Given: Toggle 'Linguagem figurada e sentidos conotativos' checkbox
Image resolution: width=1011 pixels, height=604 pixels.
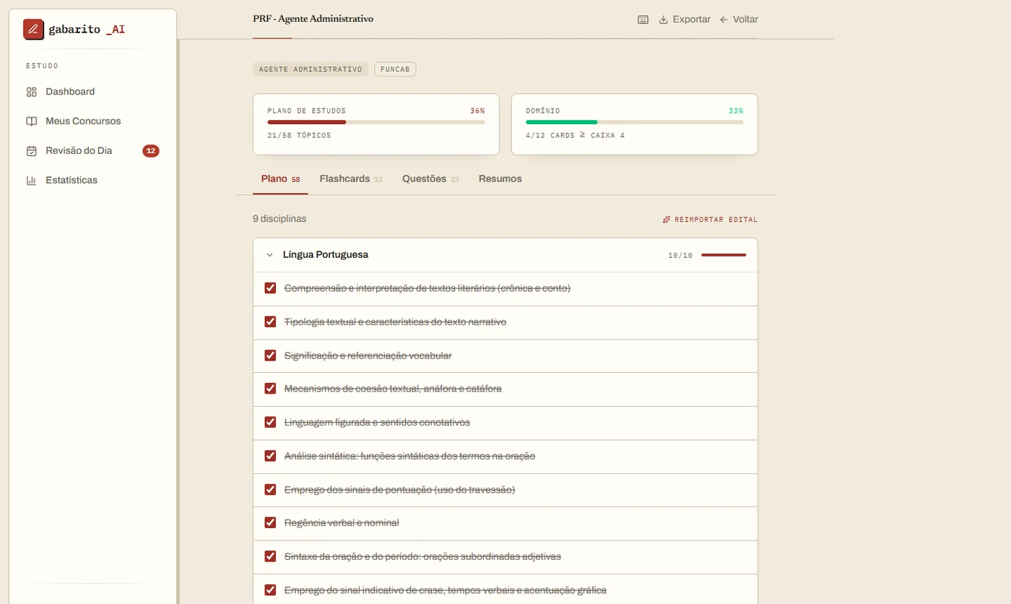Looking at the screenshot, I should pos(270,422).
